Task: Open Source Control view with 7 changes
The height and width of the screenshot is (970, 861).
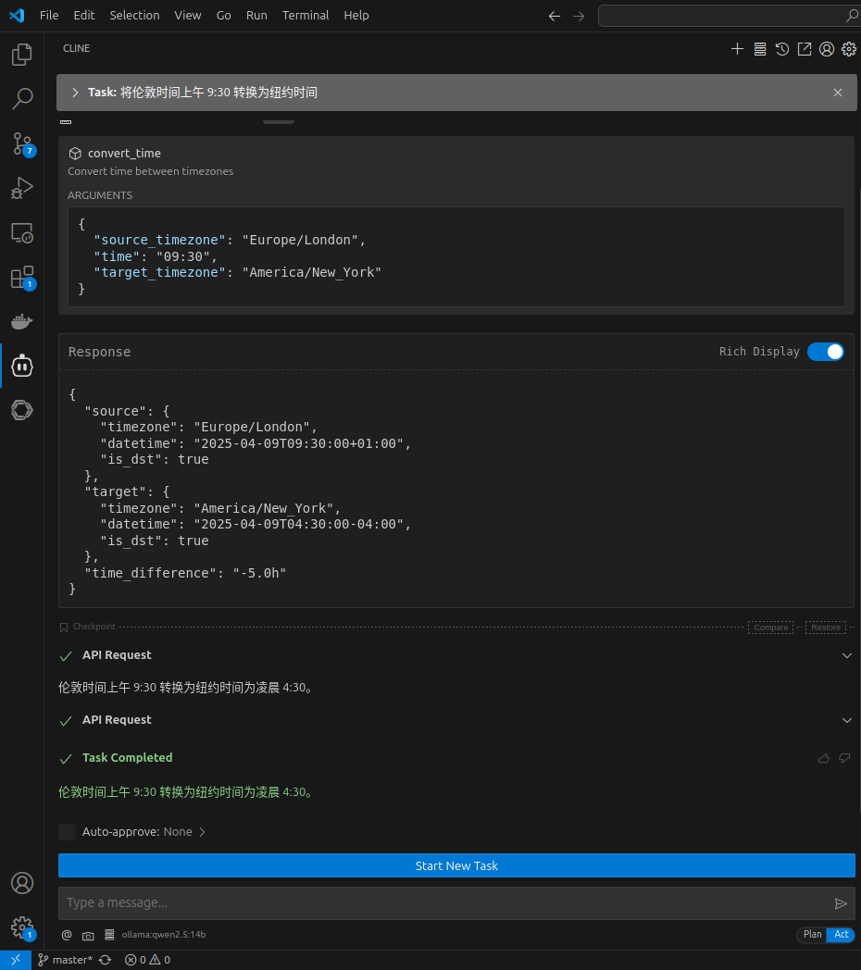Action: pyautogui.click(x=22, y=143)
